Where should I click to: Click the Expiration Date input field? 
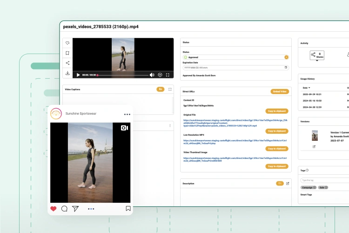pos(235,68)
